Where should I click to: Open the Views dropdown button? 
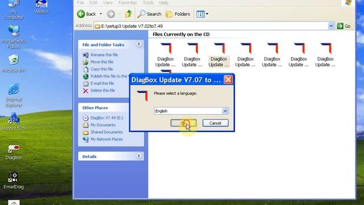(202, 14)
